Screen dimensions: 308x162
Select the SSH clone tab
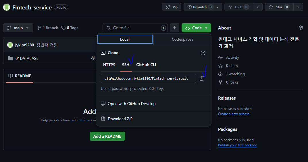126,65
